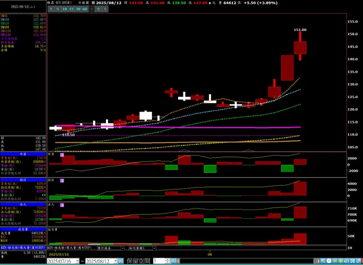Switch to the weekly (周) chart button

[99, 9]
